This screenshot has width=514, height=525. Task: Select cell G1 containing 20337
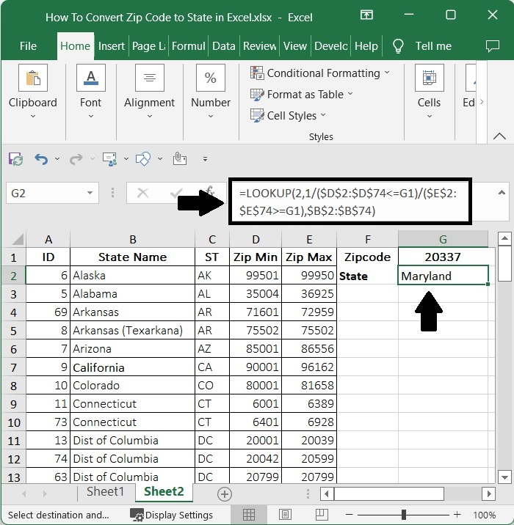click(443, 257)
